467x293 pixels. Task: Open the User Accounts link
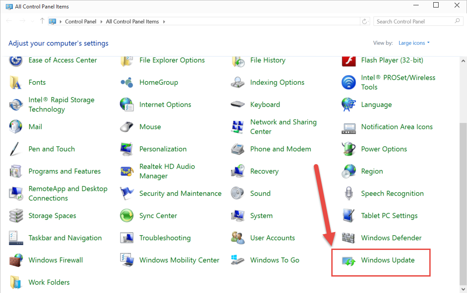[x=272, y=238]
